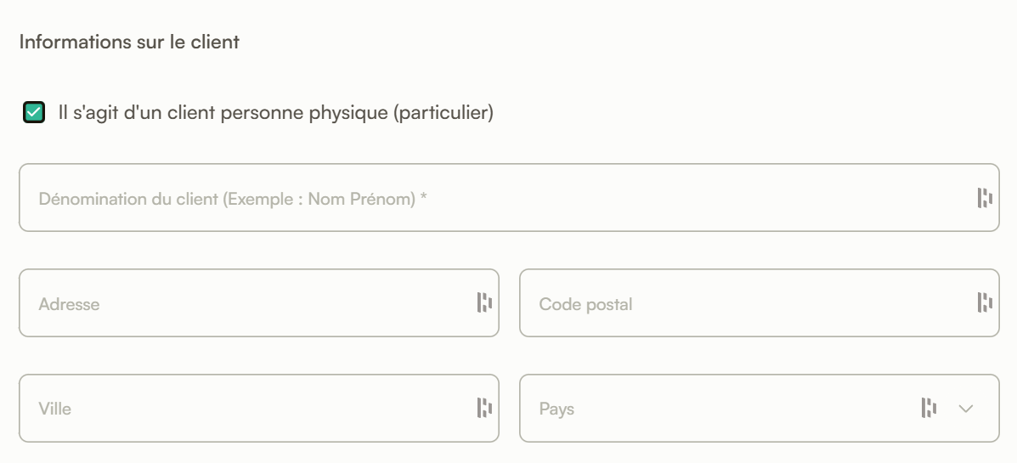1017x463 pixels.
Task: Click the autofill icon in the Pays field
Action: tap(929, 409)
